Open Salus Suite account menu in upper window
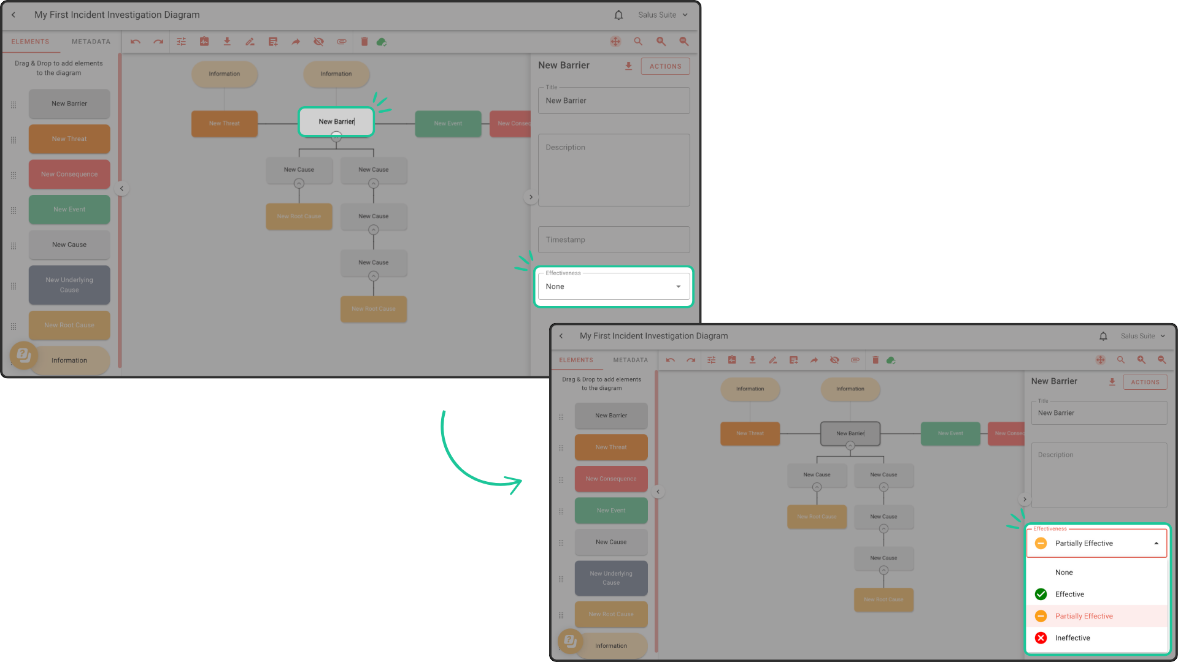 [663, 15]
